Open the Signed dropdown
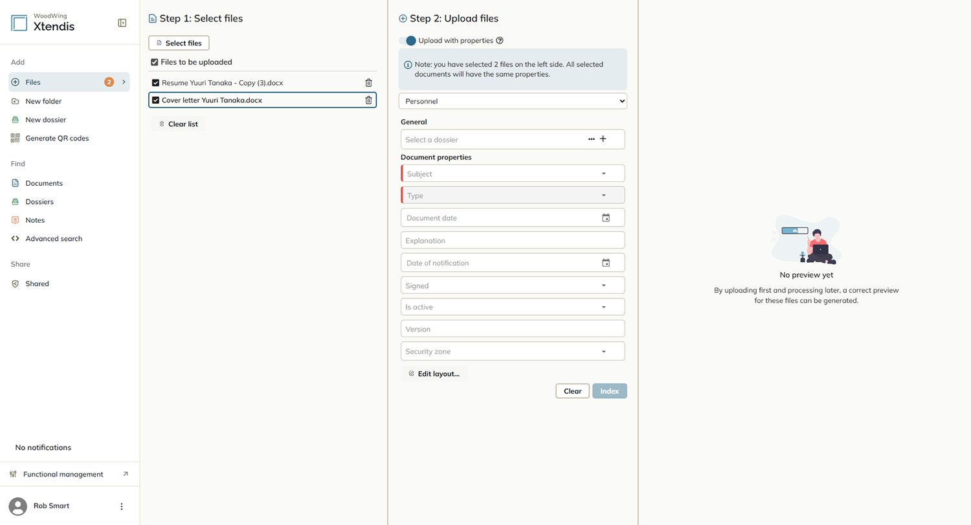Screen dimensions: 971x525 click(513, 285)
